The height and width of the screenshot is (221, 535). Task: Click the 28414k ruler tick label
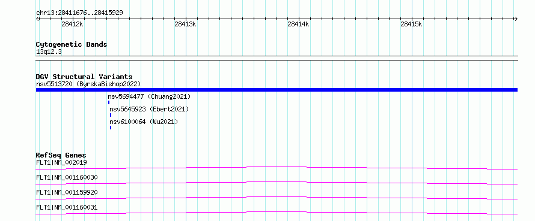(x=298, y=24)
